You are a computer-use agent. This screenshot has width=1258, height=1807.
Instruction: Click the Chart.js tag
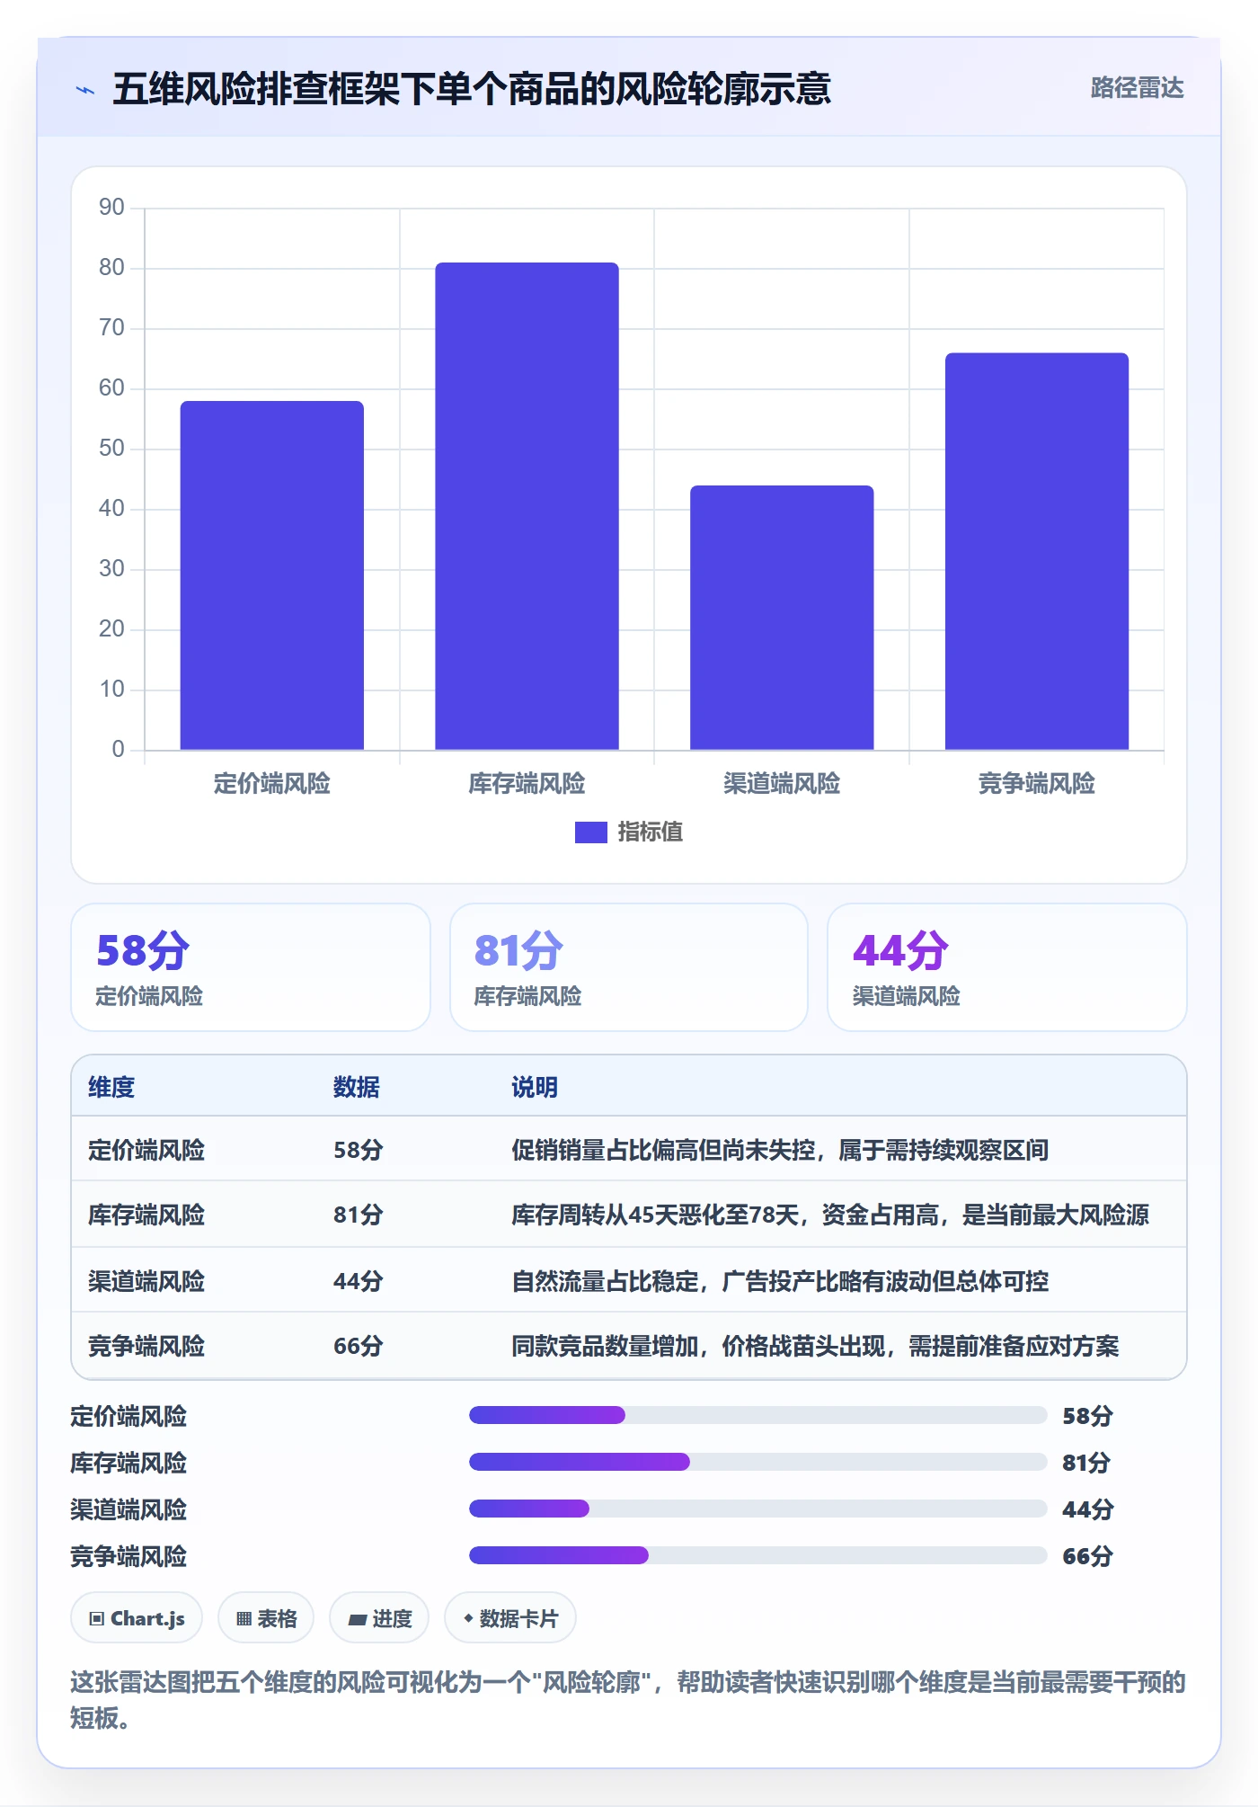(137, 1618)
